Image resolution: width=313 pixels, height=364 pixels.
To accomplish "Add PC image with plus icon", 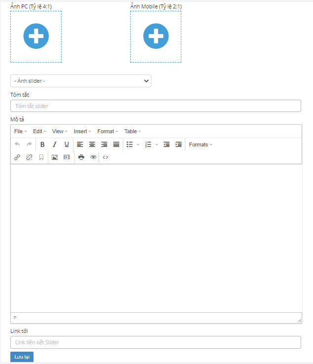I will [36, 36].
